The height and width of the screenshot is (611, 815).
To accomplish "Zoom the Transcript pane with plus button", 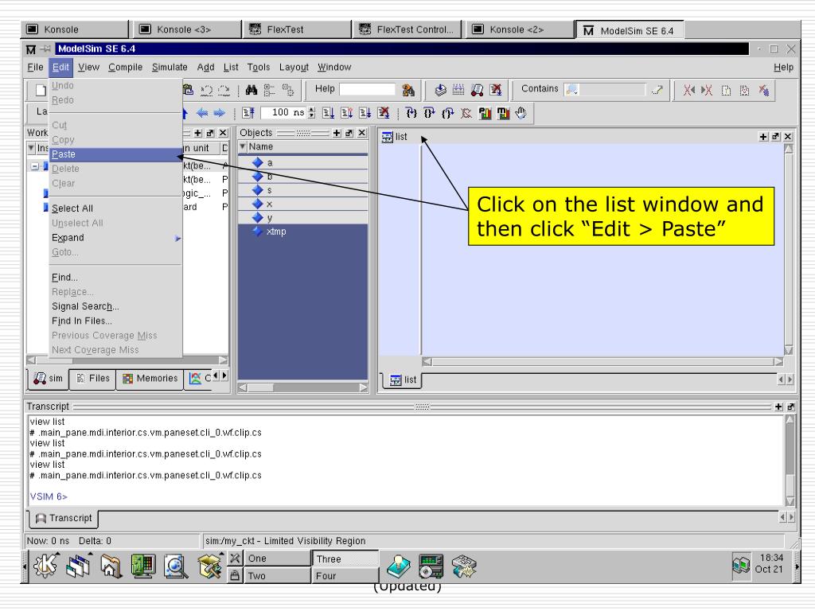I will (x=778, y=407).
